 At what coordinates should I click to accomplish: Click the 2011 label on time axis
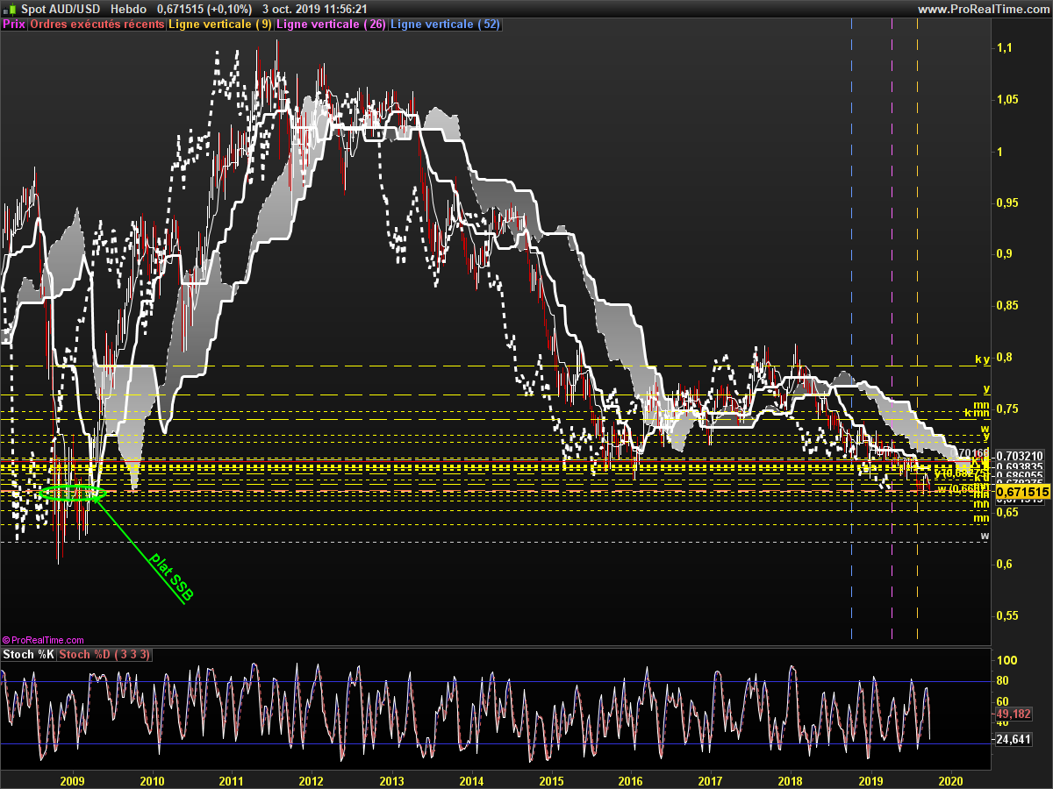click(232, 780)
